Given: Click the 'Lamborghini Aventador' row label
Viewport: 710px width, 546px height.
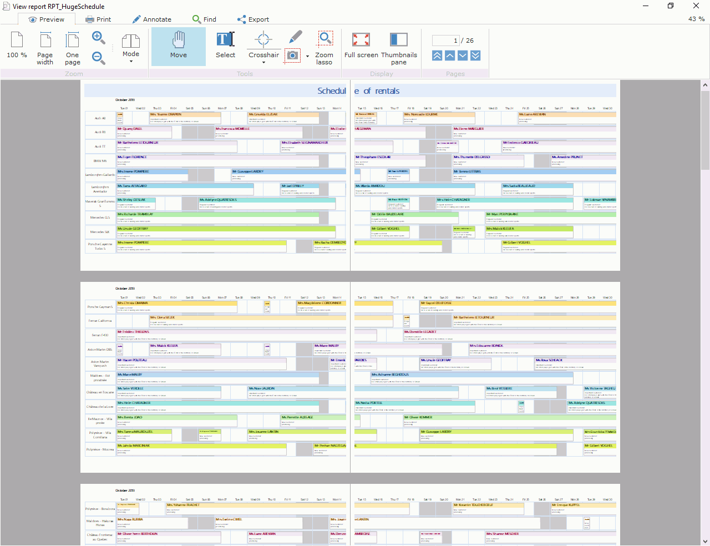Looking at the screenshot, I should [x=100, y=189].
